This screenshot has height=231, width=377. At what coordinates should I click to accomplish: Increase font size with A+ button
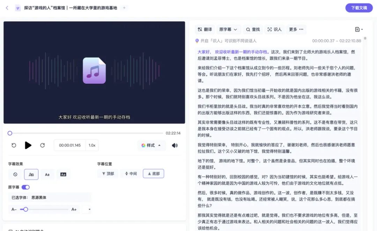click(74, 209)
